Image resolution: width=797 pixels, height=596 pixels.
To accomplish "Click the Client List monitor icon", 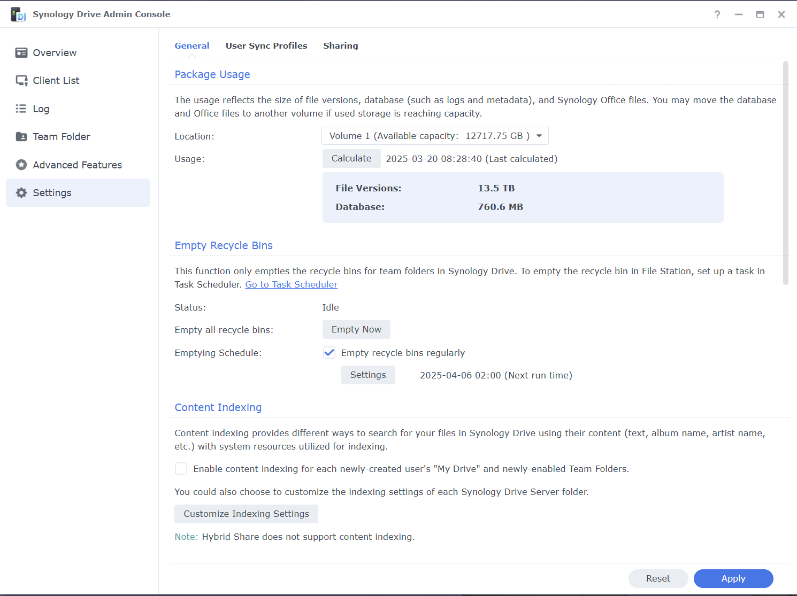I will click(x=21, y=81).
